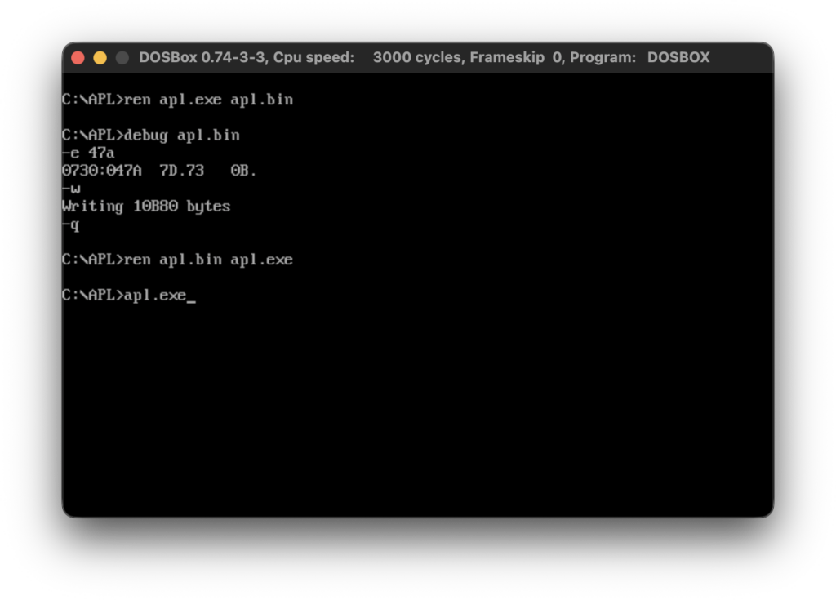Screen dimensions: 836x600
Task: Click the grayed-out zoom button
Action: click(x=122, y=58)
